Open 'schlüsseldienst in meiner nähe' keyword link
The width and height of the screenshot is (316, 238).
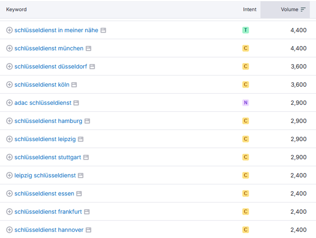tap(56, 30)
